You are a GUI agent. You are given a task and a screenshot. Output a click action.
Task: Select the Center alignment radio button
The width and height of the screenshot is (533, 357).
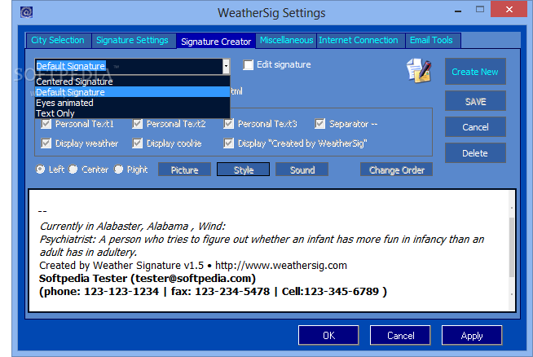tap(73, 169)
